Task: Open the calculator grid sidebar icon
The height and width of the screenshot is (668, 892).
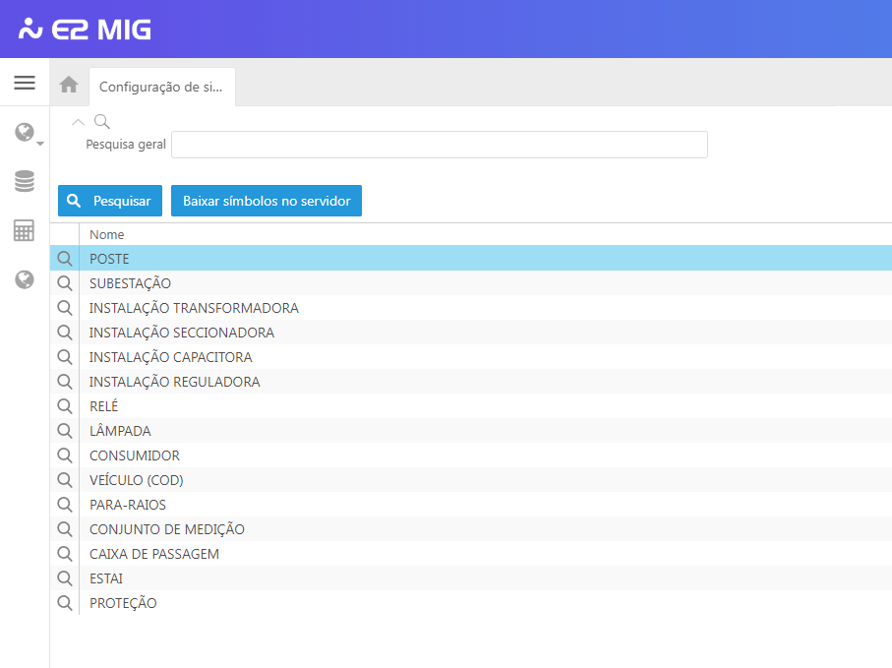Action: pyautogui.click(x=25, y=231)
